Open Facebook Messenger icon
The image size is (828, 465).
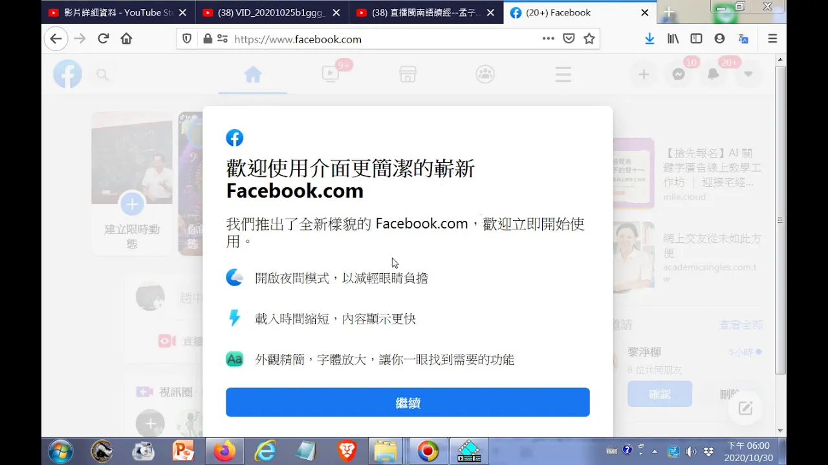click(679, 75)
